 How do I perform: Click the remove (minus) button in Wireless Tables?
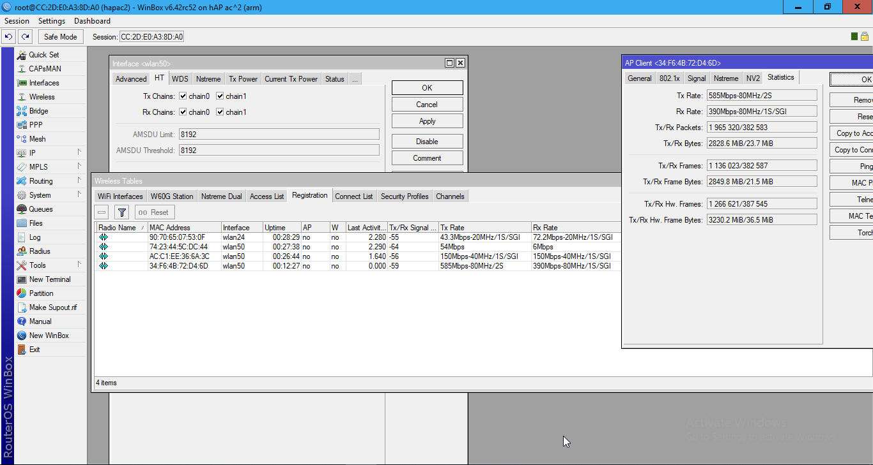102,212
